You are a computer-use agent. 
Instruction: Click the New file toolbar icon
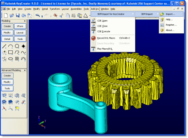(6, 15)
